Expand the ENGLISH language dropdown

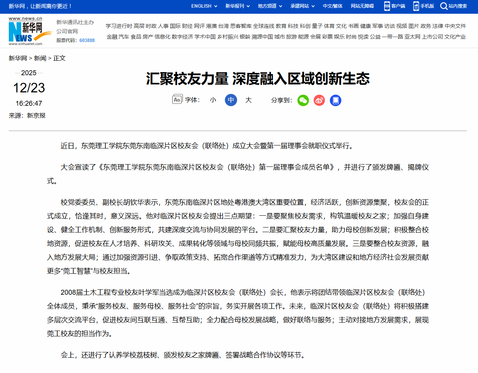coord(204,6)
